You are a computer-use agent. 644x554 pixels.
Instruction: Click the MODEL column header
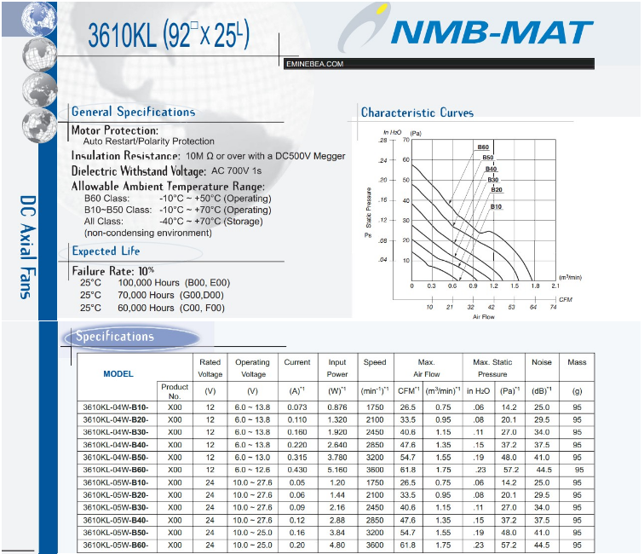click(x=118, y=373)
